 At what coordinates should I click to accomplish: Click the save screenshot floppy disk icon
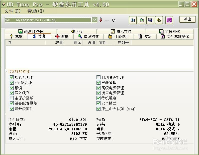(x=150, y=20)
